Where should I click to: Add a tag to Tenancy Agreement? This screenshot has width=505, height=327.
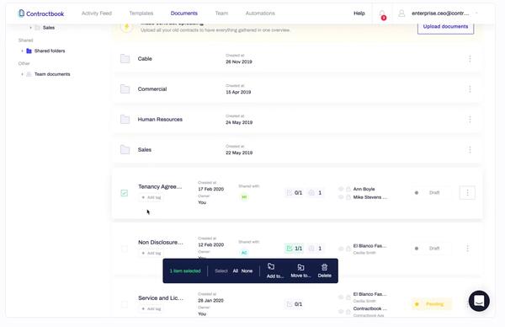click(151, 197)
